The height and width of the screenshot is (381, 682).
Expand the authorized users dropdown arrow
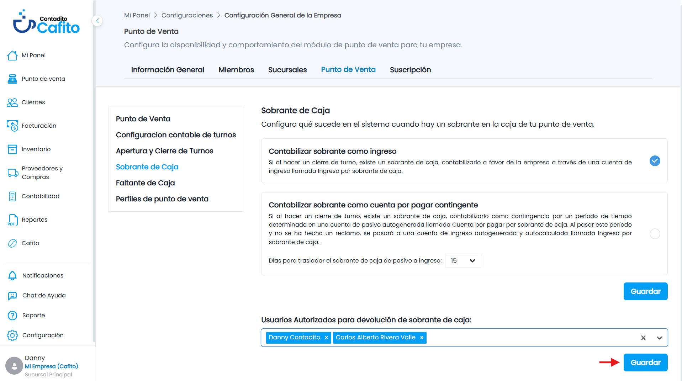659,338
